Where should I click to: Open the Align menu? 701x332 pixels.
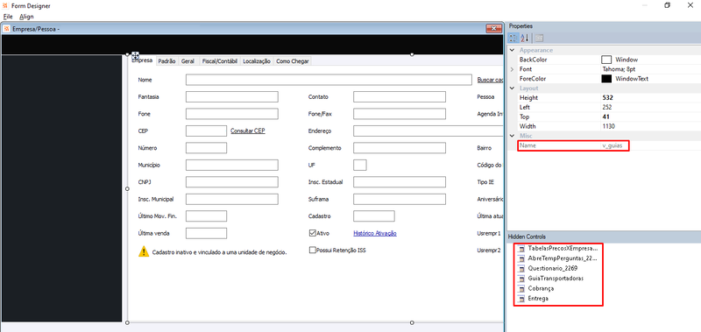26,17
